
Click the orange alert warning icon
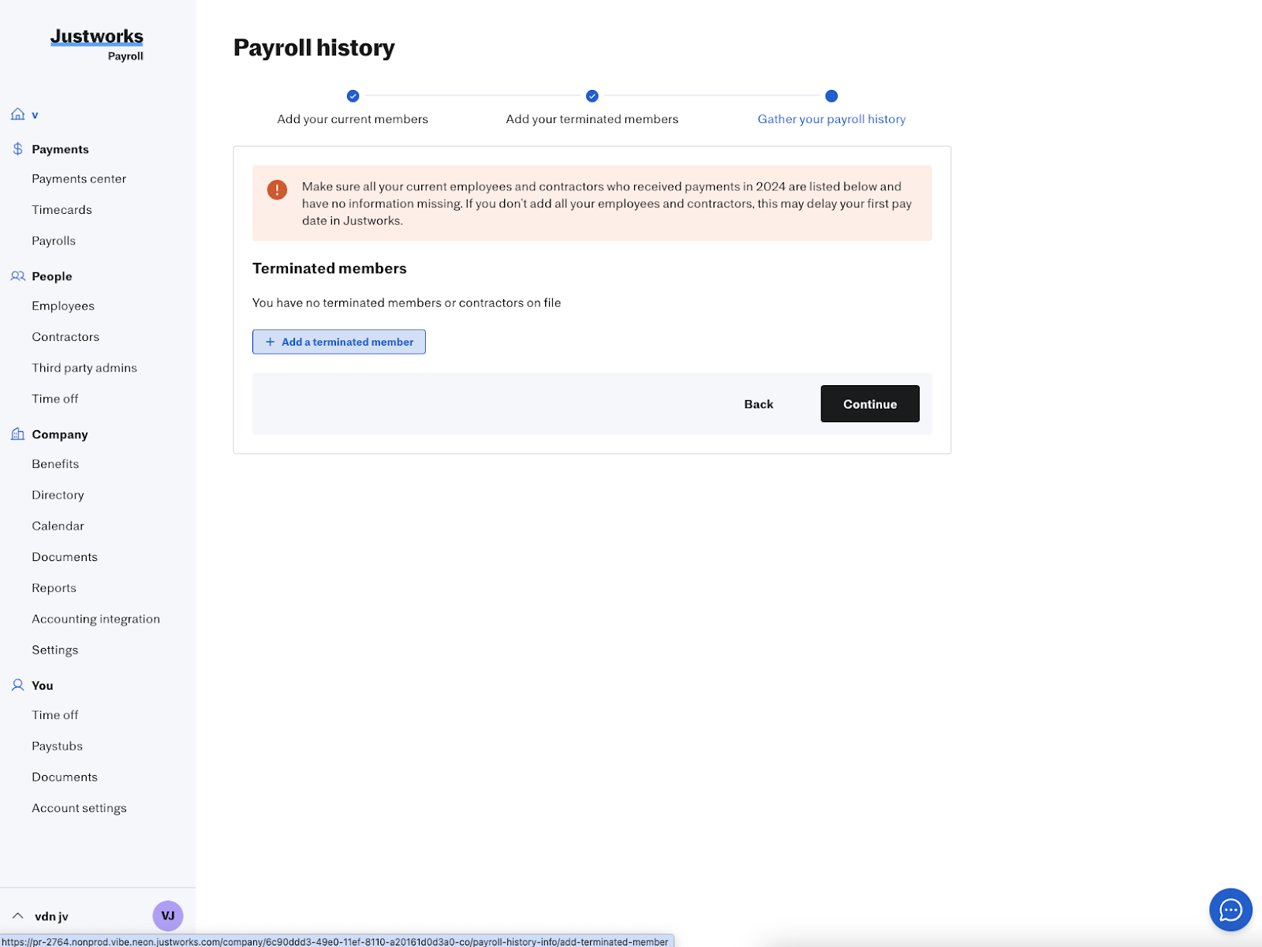(x=277, y=190)
